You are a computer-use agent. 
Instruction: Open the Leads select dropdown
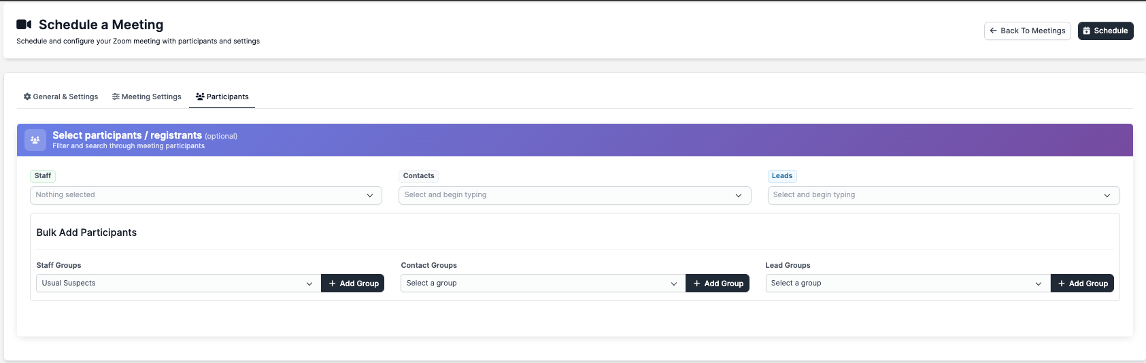coord(943,195)
